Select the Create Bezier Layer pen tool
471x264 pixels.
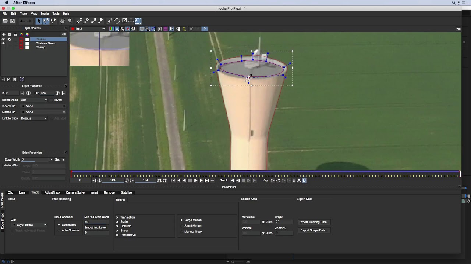tap(94, 21)
